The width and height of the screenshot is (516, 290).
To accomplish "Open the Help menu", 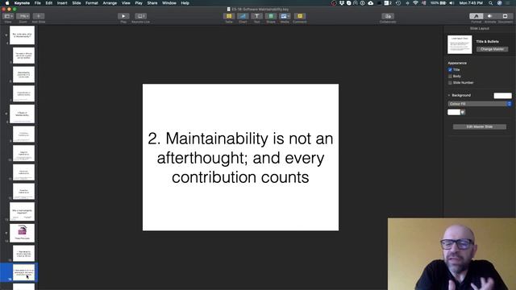I will coord(185,3).
